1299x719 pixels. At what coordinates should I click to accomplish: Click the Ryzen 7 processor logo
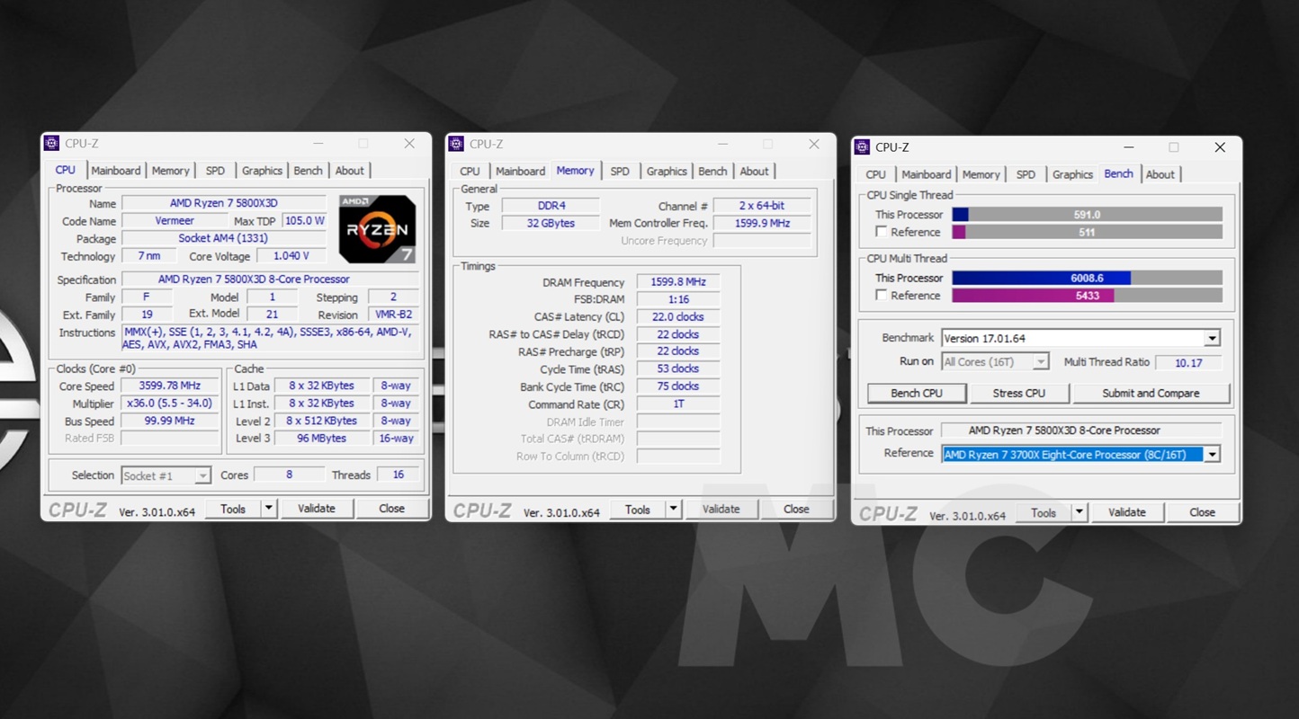point(378,229)
